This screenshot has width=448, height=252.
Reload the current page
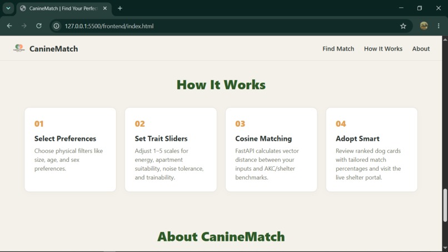(x=39, y=26)
